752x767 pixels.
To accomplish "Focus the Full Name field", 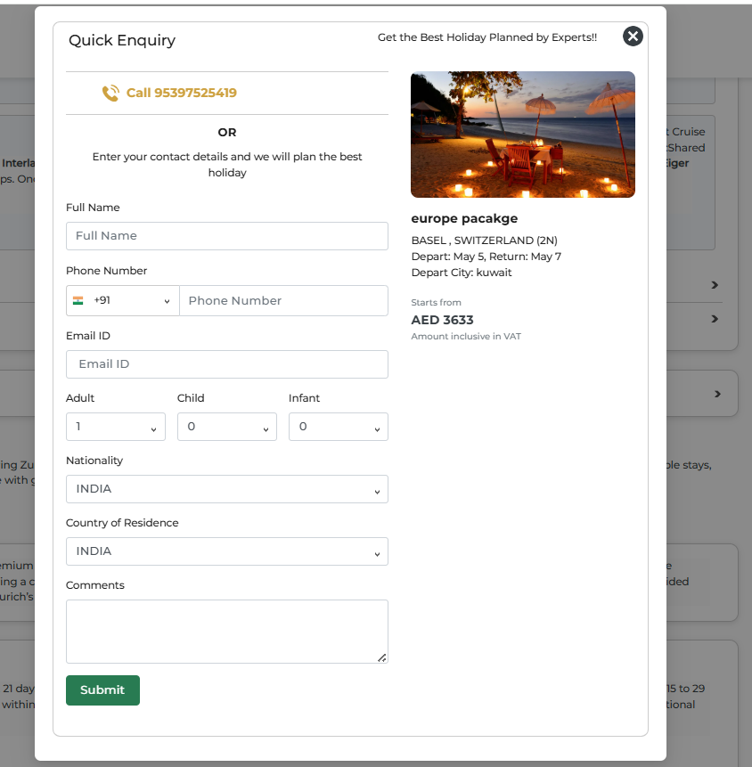I will pos(227,236).
